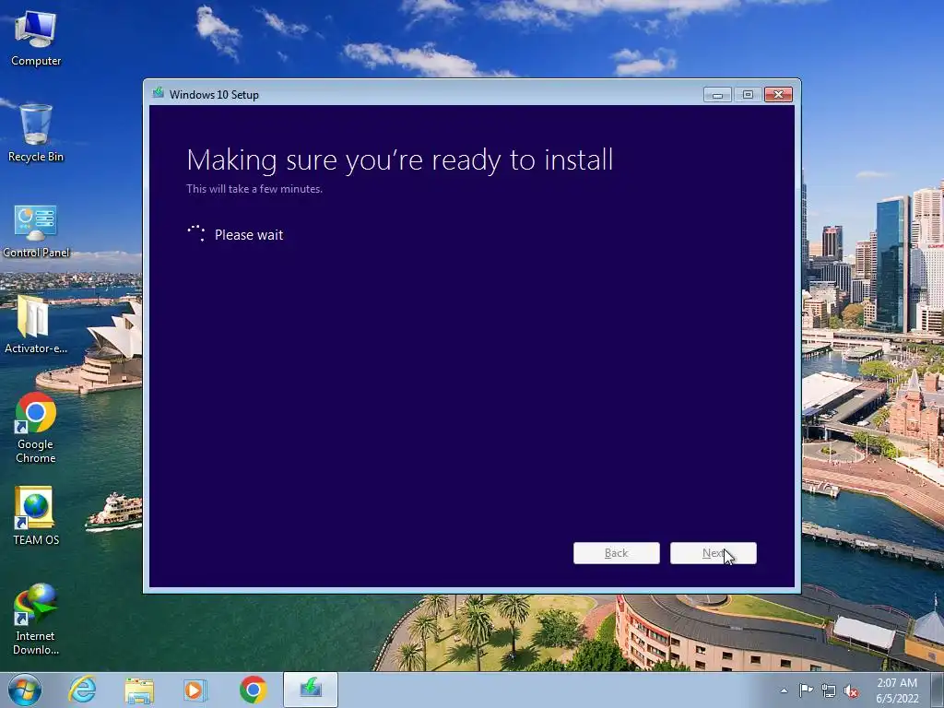Click the Back button in Setup
The width and height of the screenshot is (944, 708).
(617, 553)
